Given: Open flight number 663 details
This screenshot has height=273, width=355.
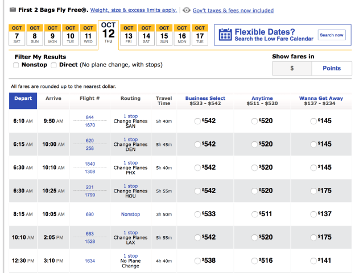Looking at the screenshot, I should click(90, 234).
